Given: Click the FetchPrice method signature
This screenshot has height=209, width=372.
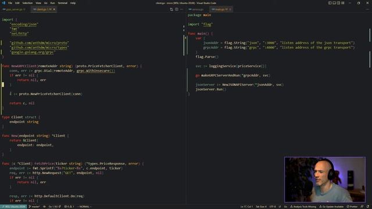Looking at the screenshot, I should click(73, 164).
